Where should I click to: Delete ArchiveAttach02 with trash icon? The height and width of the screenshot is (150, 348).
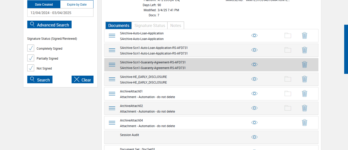click(x=304, y=108)
